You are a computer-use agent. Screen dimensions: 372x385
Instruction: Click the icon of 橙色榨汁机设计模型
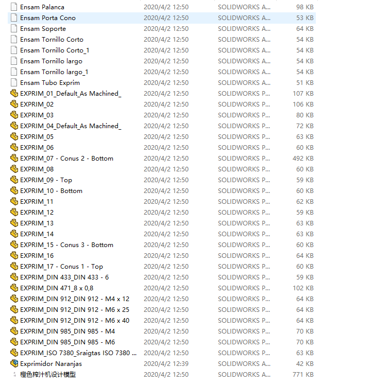coord(14,374)
